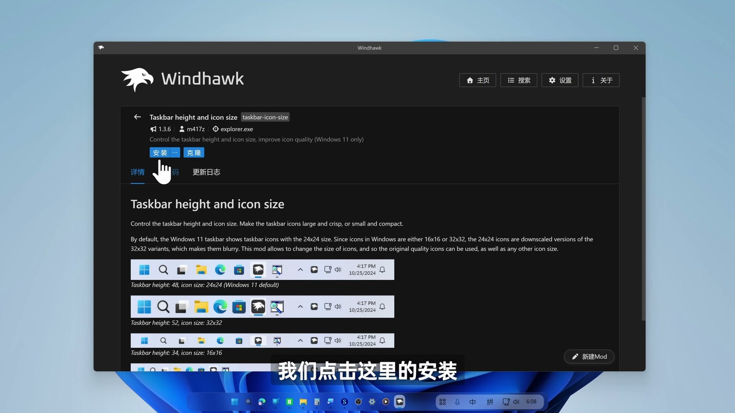Open the taskbar Search magnifier

point(248,402)
